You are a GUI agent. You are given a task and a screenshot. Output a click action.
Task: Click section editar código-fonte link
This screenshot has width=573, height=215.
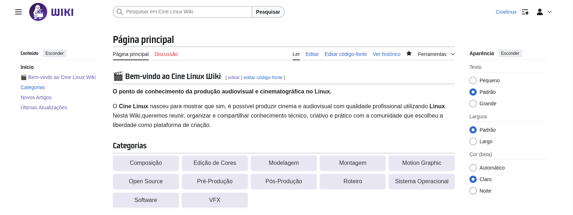point(263,78)
